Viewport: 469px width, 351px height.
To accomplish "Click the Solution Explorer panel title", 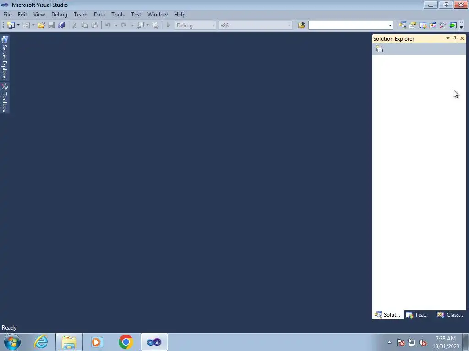I will 393,39.
